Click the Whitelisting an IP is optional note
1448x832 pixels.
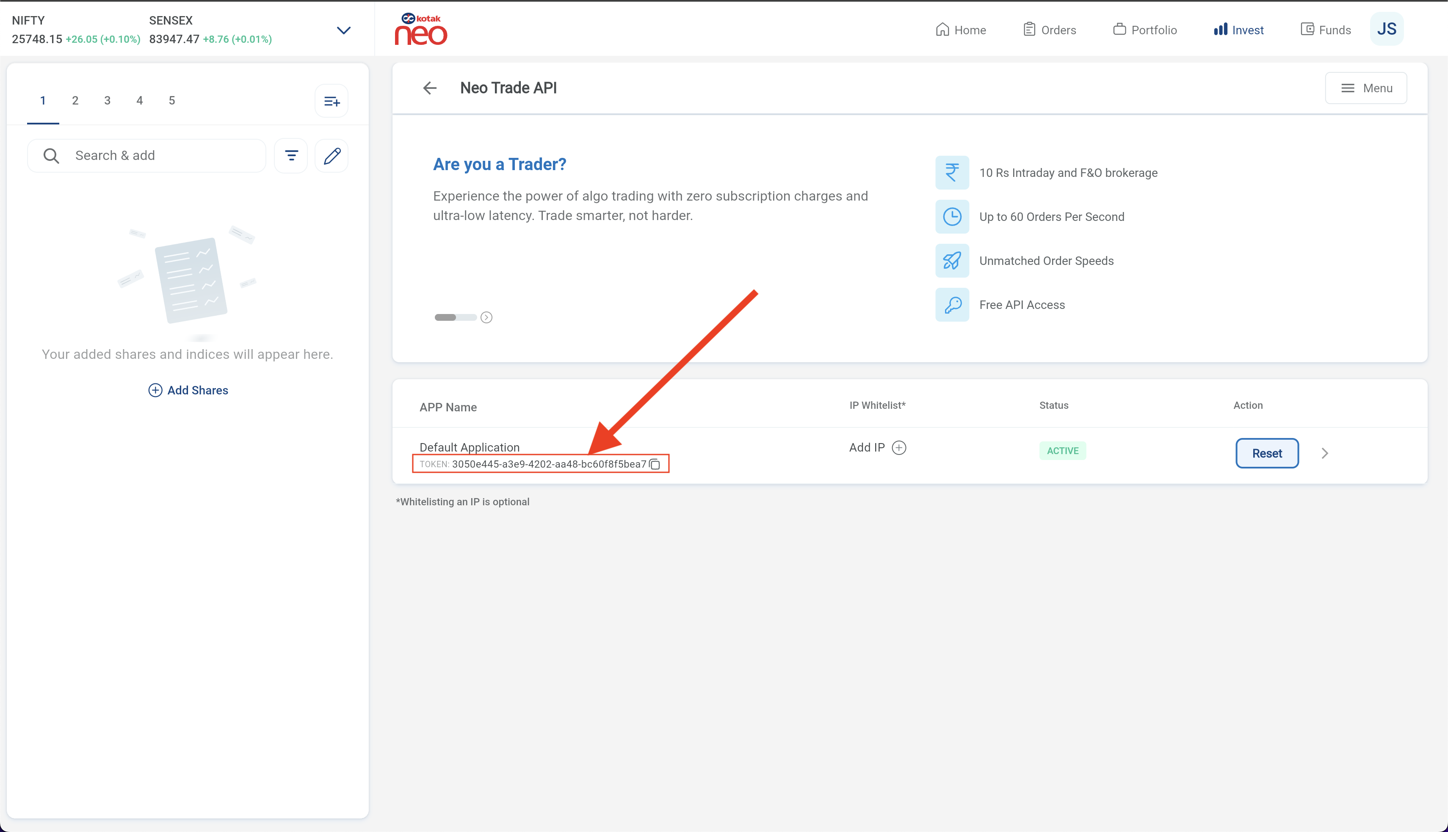tap(462, 502)
